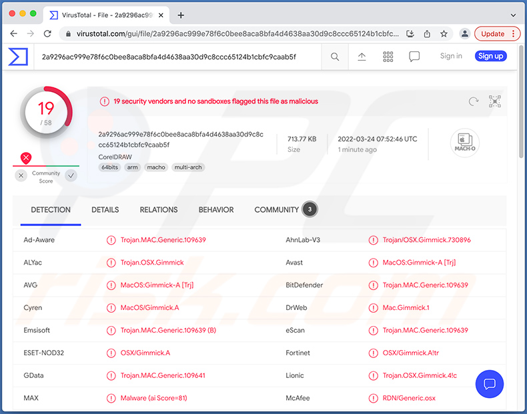527x414 pixels.
Task: Click the Chrome Update button
Action: pos(497,33)
